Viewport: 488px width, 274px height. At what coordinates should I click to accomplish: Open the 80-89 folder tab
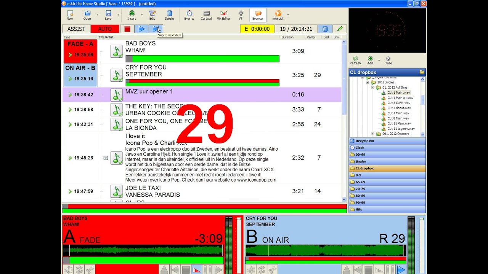click(x=387, y=196)
